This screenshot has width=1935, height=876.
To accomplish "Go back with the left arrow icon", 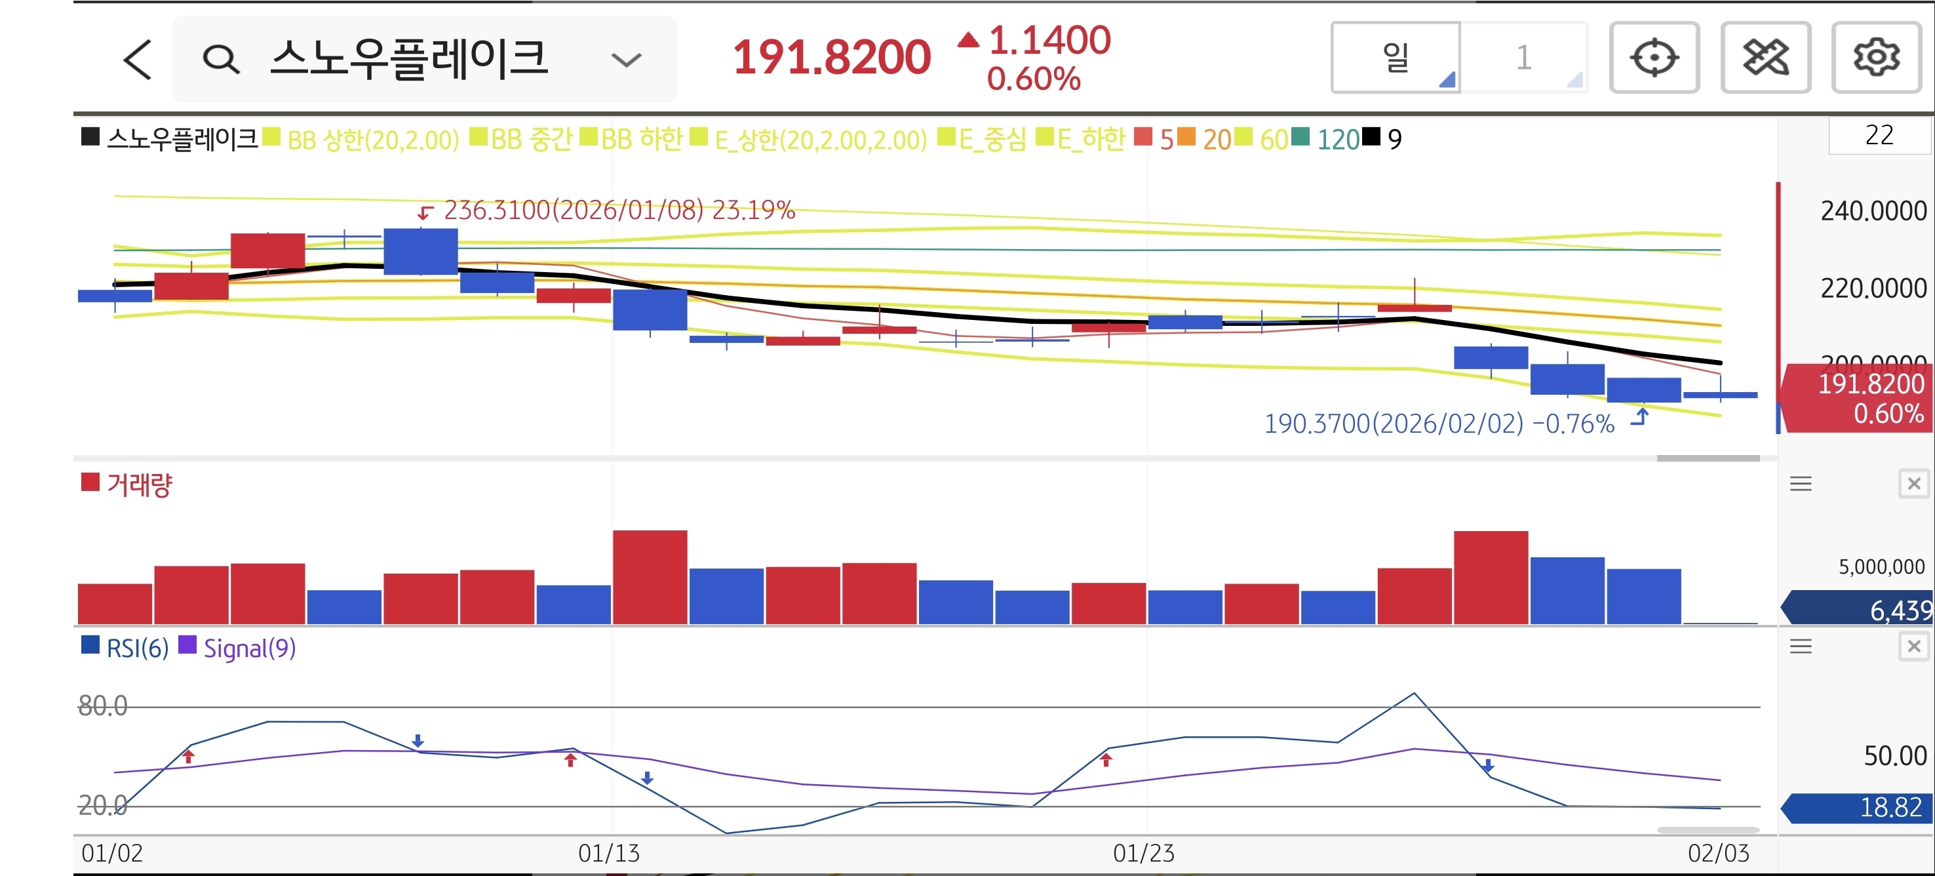I will tap(138, 60).
